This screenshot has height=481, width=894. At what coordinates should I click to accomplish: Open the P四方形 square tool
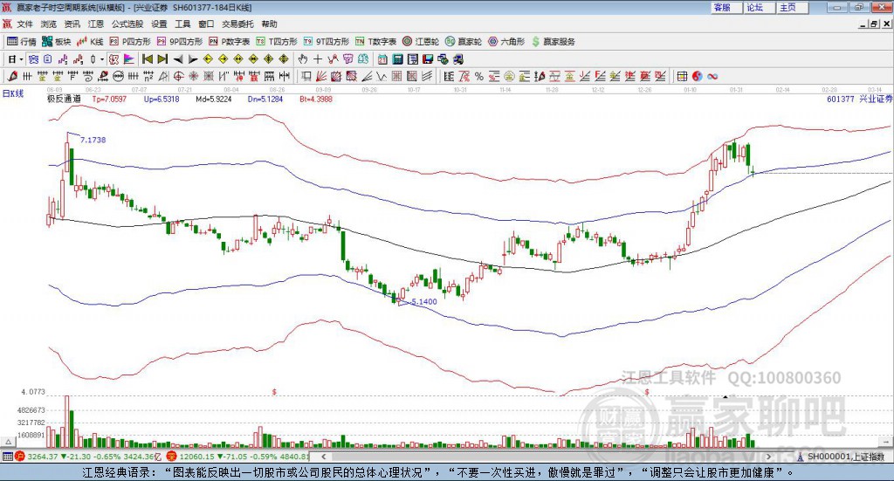pyautogui.click(x=130, y=42)
